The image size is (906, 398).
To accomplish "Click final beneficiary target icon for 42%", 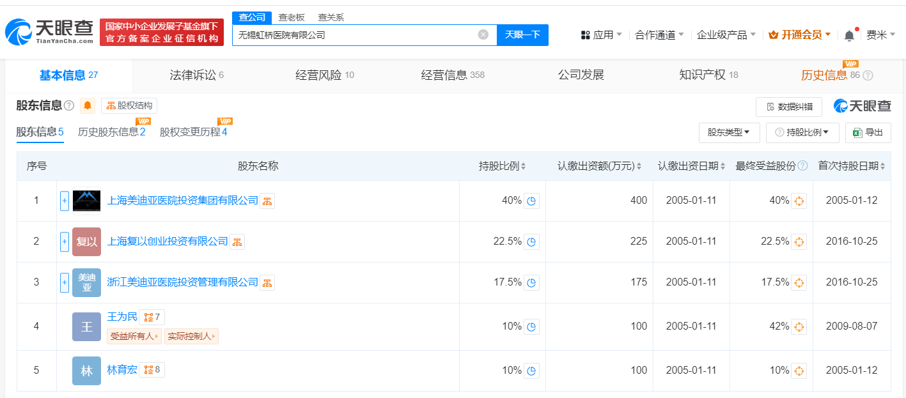I will (x=799, y=326).
